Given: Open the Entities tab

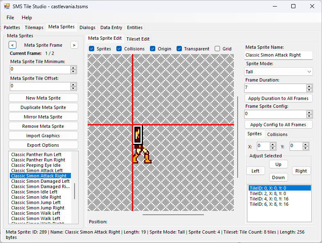Looking at the screenshot, I should [135, 27].
